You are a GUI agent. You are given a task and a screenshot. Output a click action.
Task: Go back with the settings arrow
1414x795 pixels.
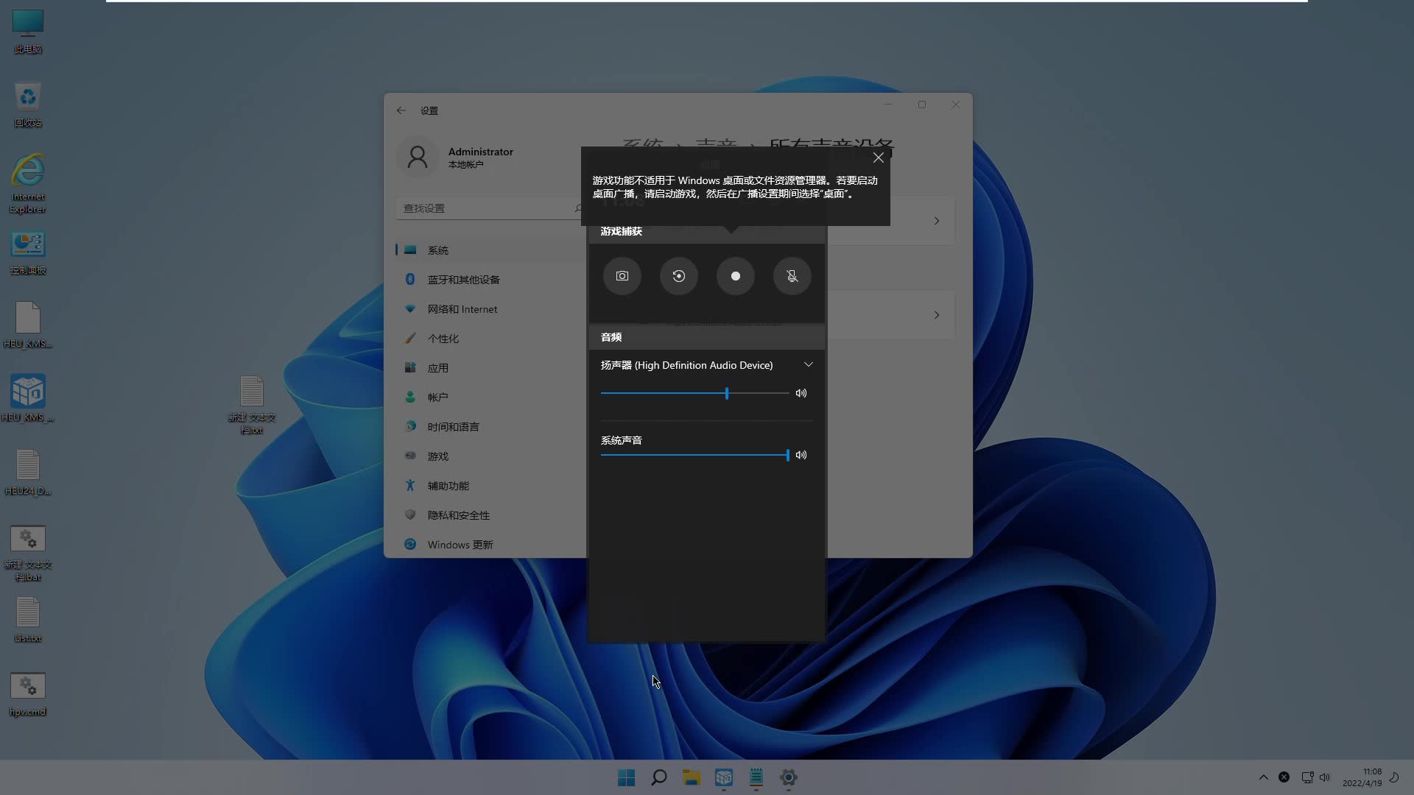pos(401,110)
